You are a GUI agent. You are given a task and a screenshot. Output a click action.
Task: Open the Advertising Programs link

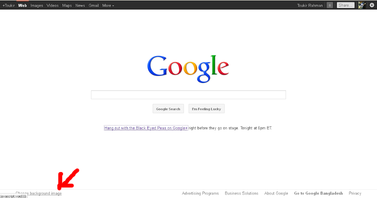[200, 193]
